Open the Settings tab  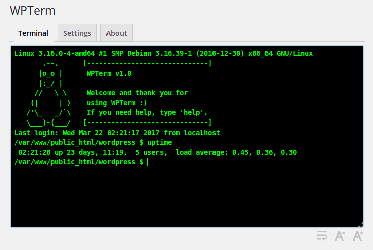[77, 33]
